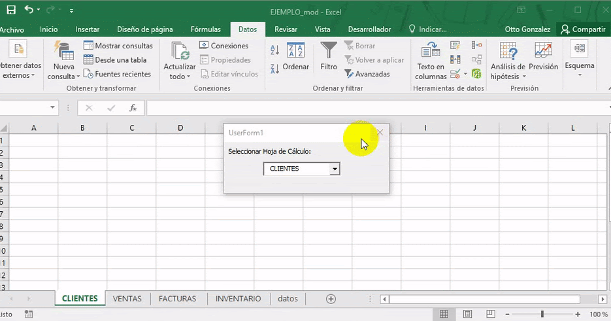The image size is (611, 321).
Task: Switch to the Revisar tab
Action: (x=286, y=29)
